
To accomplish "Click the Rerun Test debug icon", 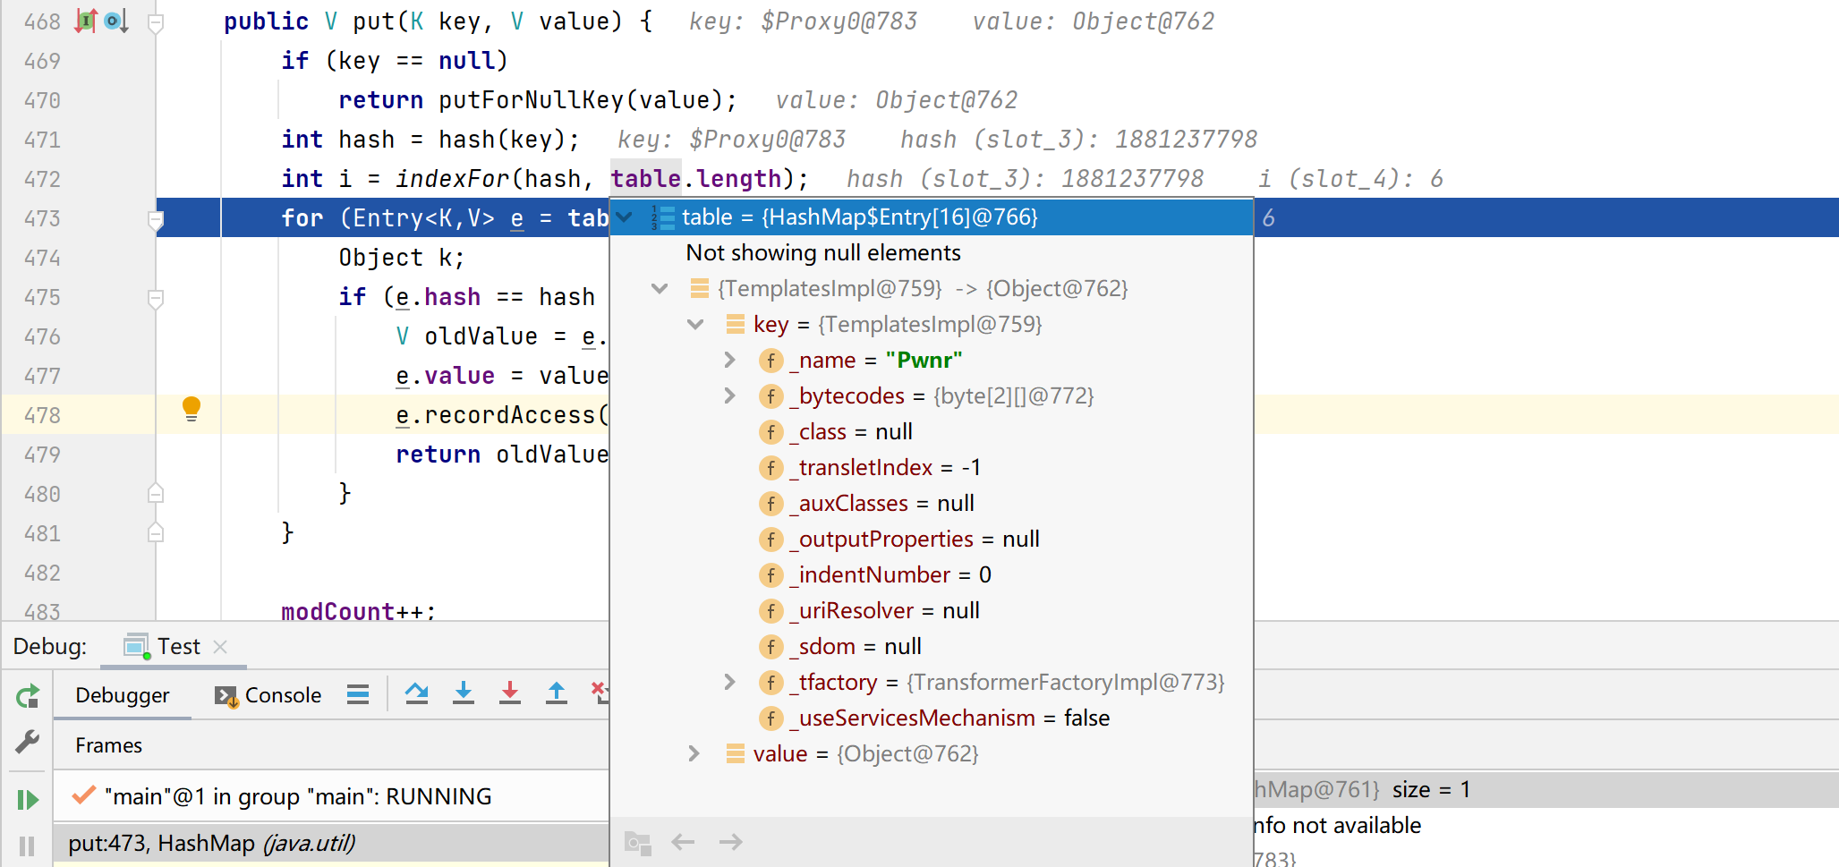I will click(x=28, y=695).
